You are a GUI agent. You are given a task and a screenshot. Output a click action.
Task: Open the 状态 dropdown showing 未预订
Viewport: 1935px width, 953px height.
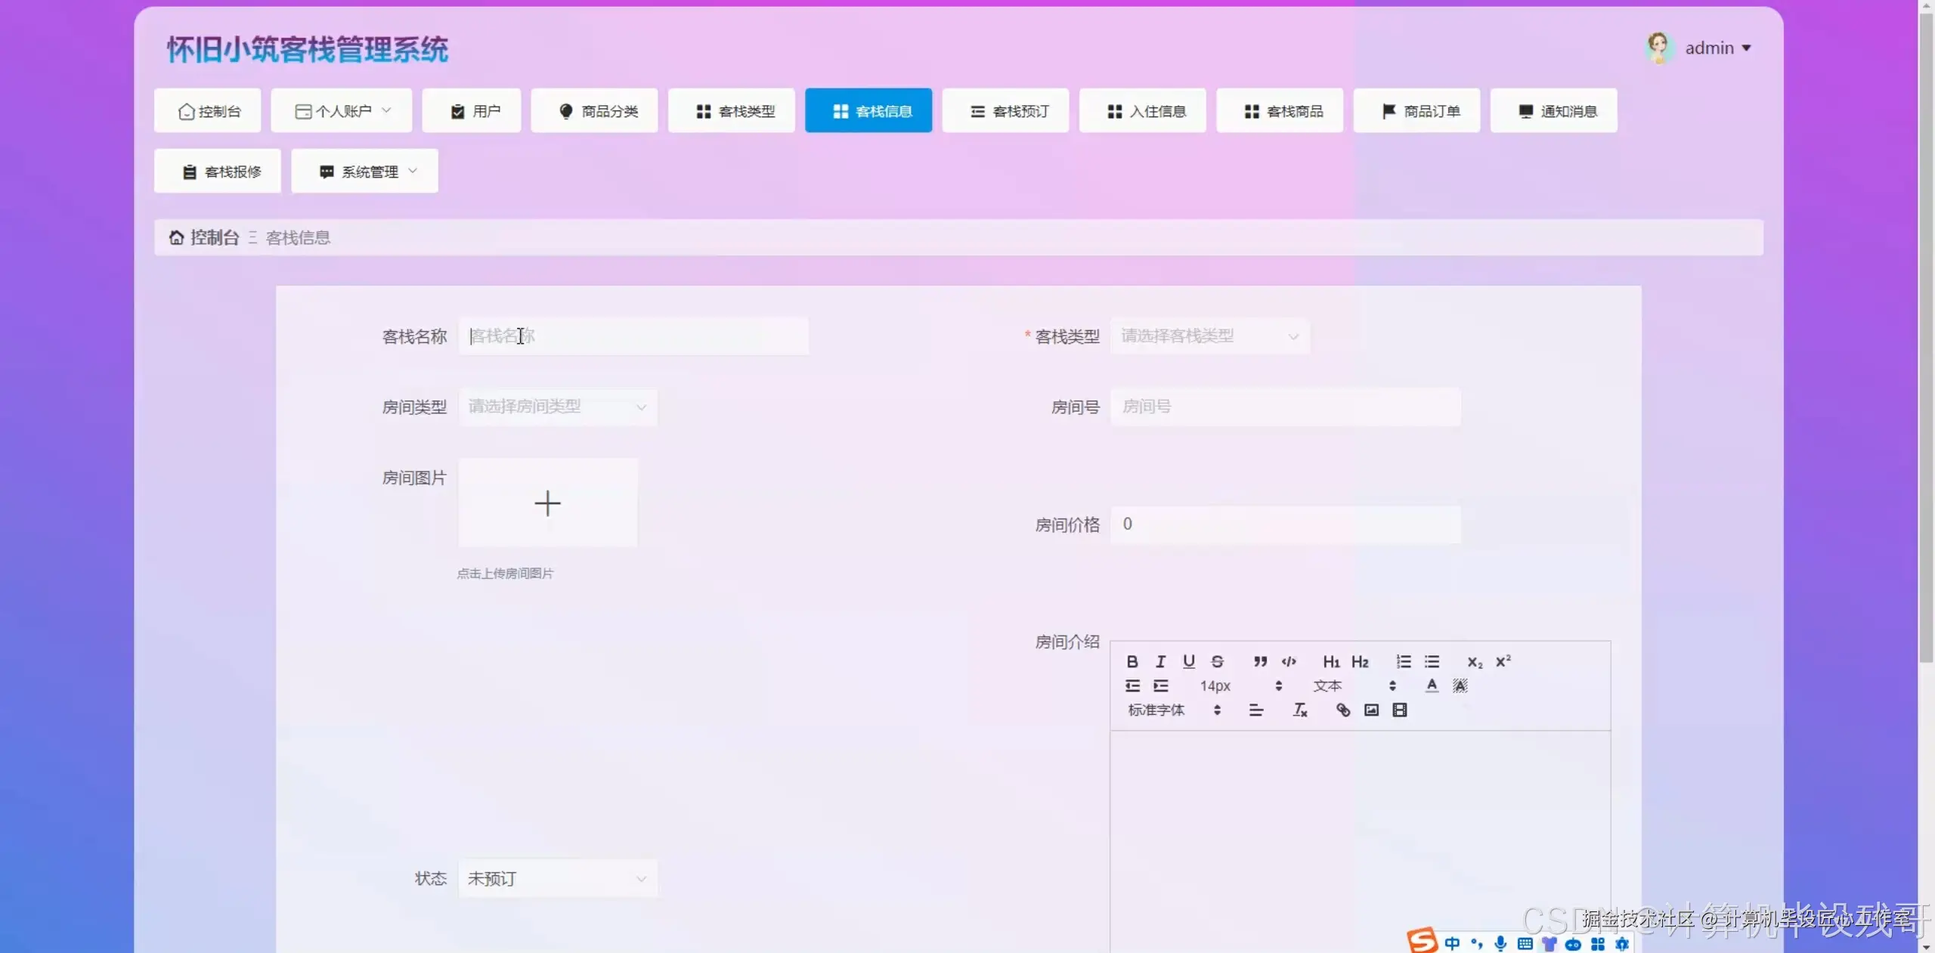[x=557, y=878]
